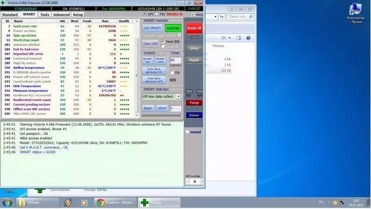The width and height of the screenshot is (371, 209).
Task: Click the orange system tray icon
Action: click(335, 203)
